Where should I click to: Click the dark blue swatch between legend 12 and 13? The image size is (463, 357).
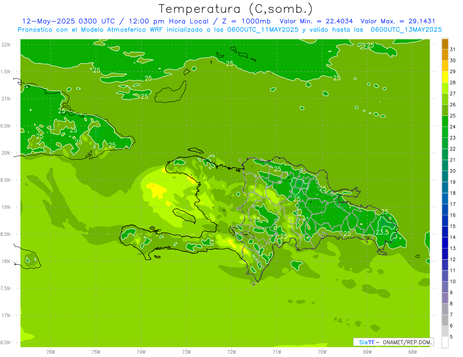(x=445, y=254)
